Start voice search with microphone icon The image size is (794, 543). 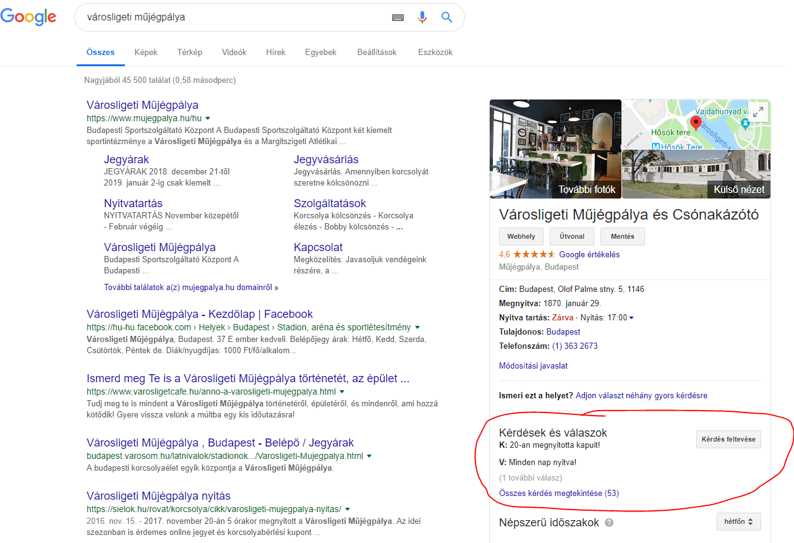point(422,17)
